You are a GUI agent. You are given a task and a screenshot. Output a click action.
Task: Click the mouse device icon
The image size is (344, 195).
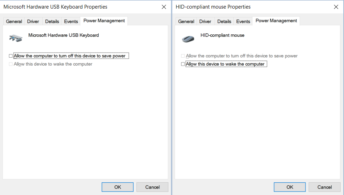tap(188, 39)
